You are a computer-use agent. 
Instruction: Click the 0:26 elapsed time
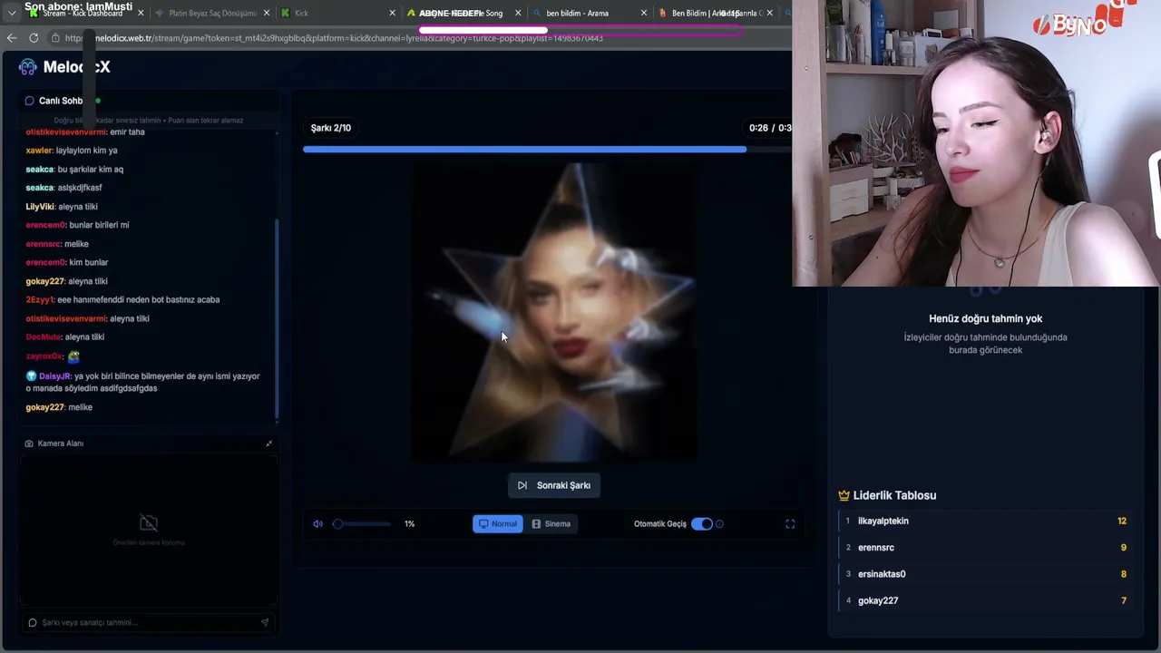pyautogui.click(x=758, y=128)
